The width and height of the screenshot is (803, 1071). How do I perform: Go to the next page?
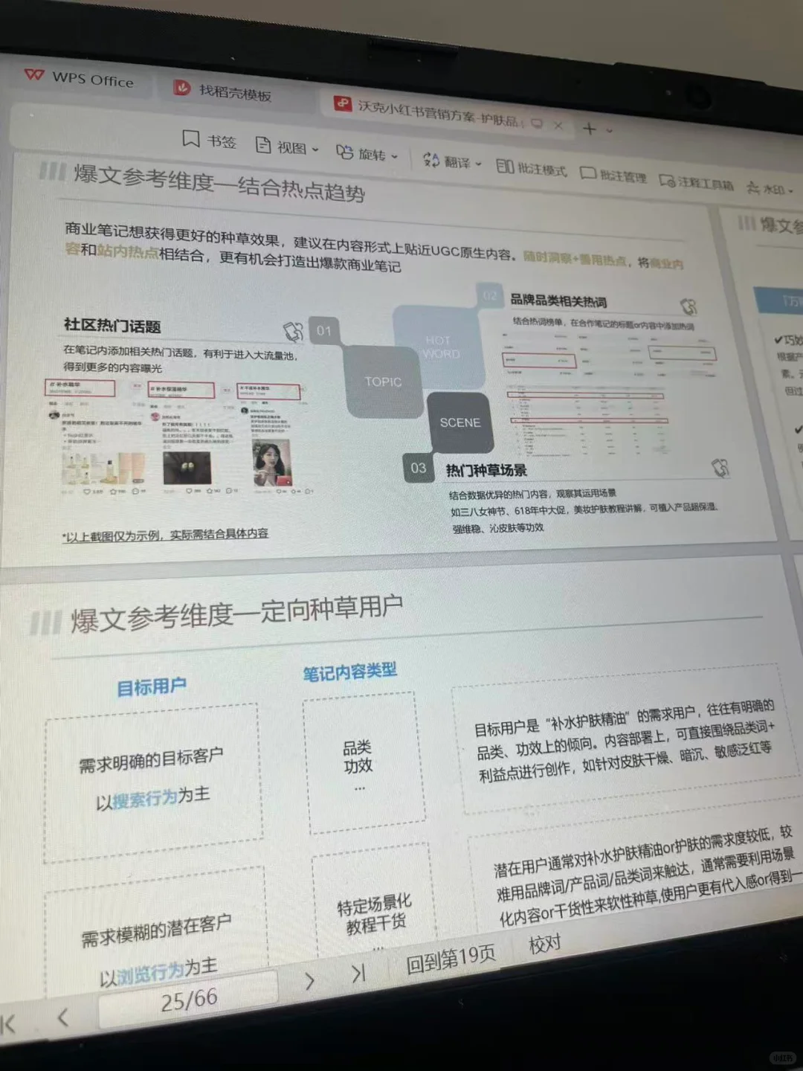click(x=309, y=982)
